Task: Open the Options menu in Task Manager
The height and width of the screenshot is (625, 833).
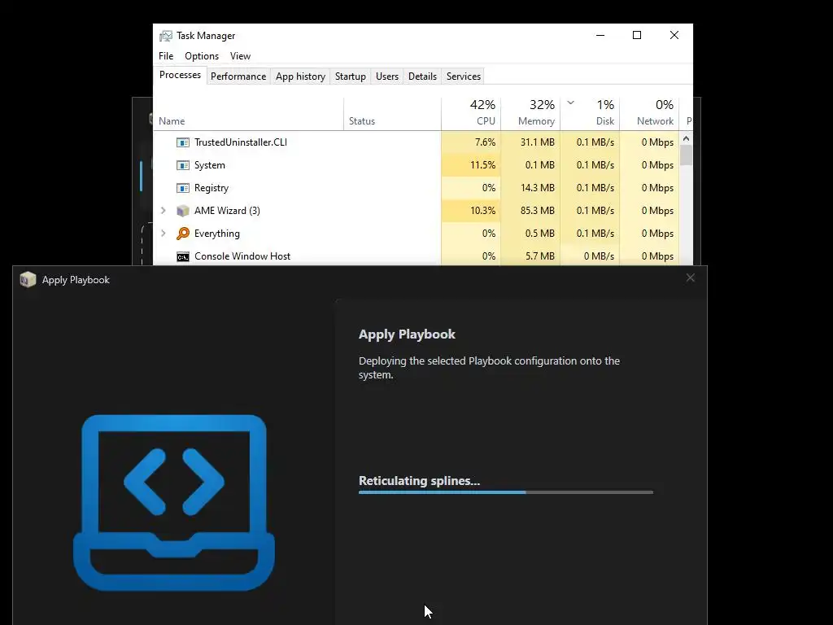Action: 202,56
